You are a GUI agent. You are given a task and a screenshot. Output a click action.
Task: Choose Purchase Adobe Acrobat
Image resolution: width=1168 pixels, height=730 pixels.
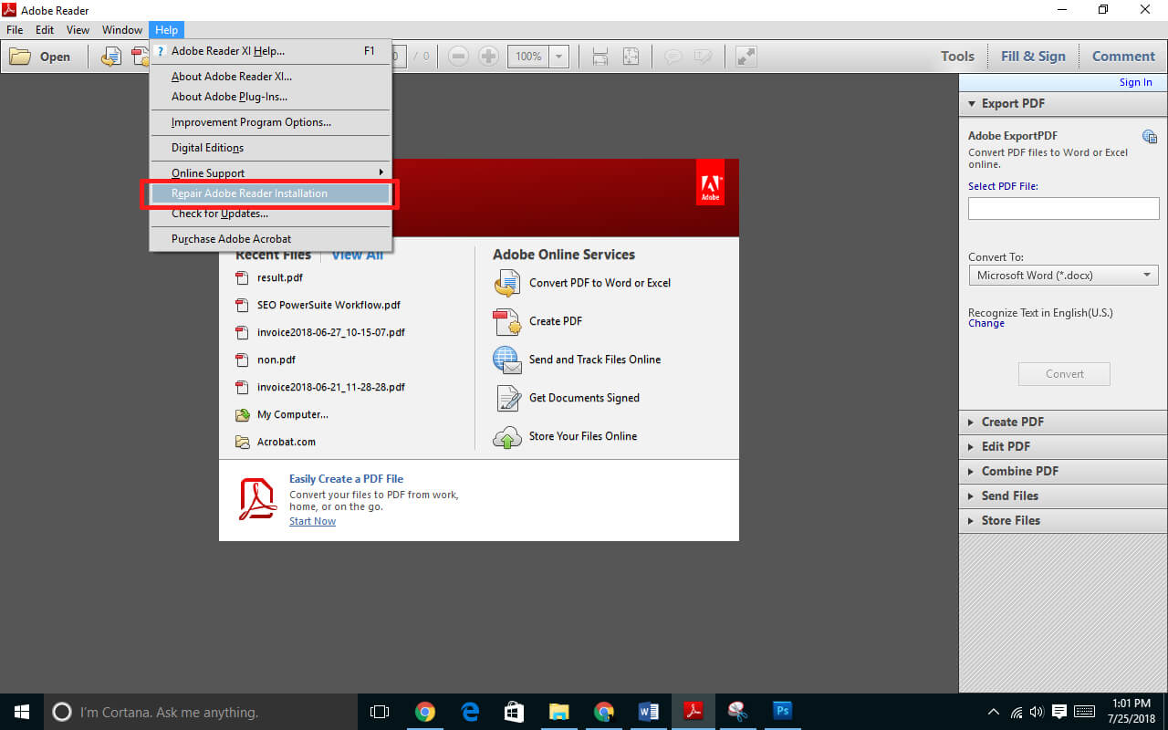point(271,239)
